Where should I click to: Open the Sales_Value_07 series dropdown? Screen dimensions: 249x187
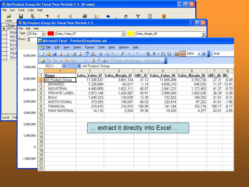pyautogui.click(x=123, y=34)
